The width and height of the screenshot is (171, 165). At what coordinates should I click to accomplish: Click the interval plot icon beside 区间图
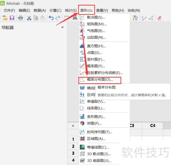[82, 95]
